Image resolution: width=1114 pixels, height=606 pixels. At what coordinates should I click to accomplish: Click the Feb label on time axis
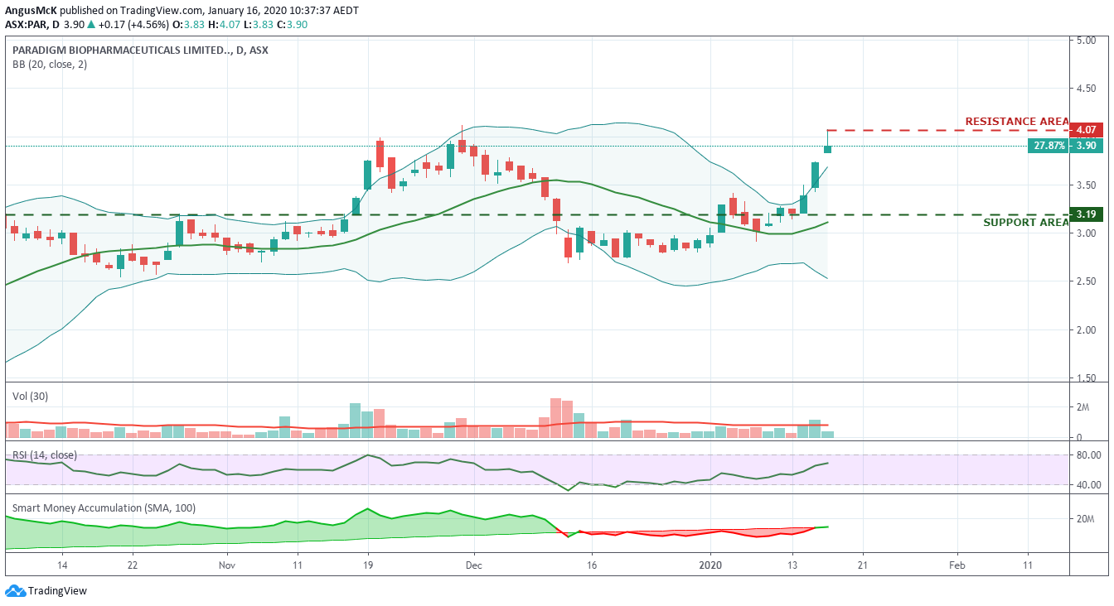coord(957,565)
